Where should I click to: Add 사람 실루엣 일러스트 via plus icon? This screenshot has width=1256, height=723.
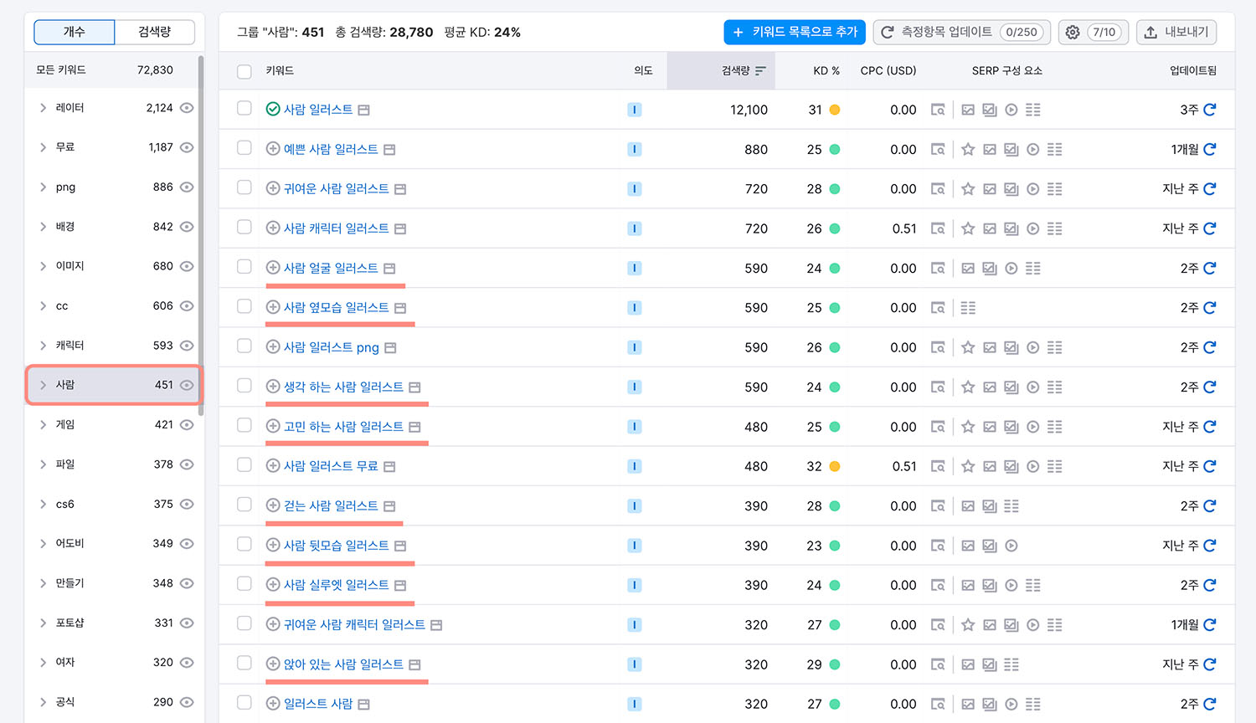(273, 585)
